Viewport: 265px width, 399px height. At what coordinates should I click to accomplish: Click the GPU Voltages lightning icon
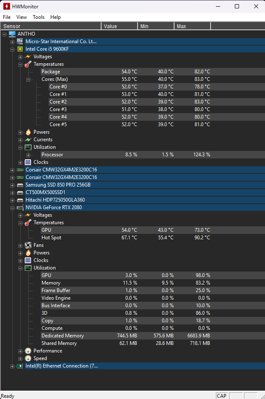(x=28, y=215)
